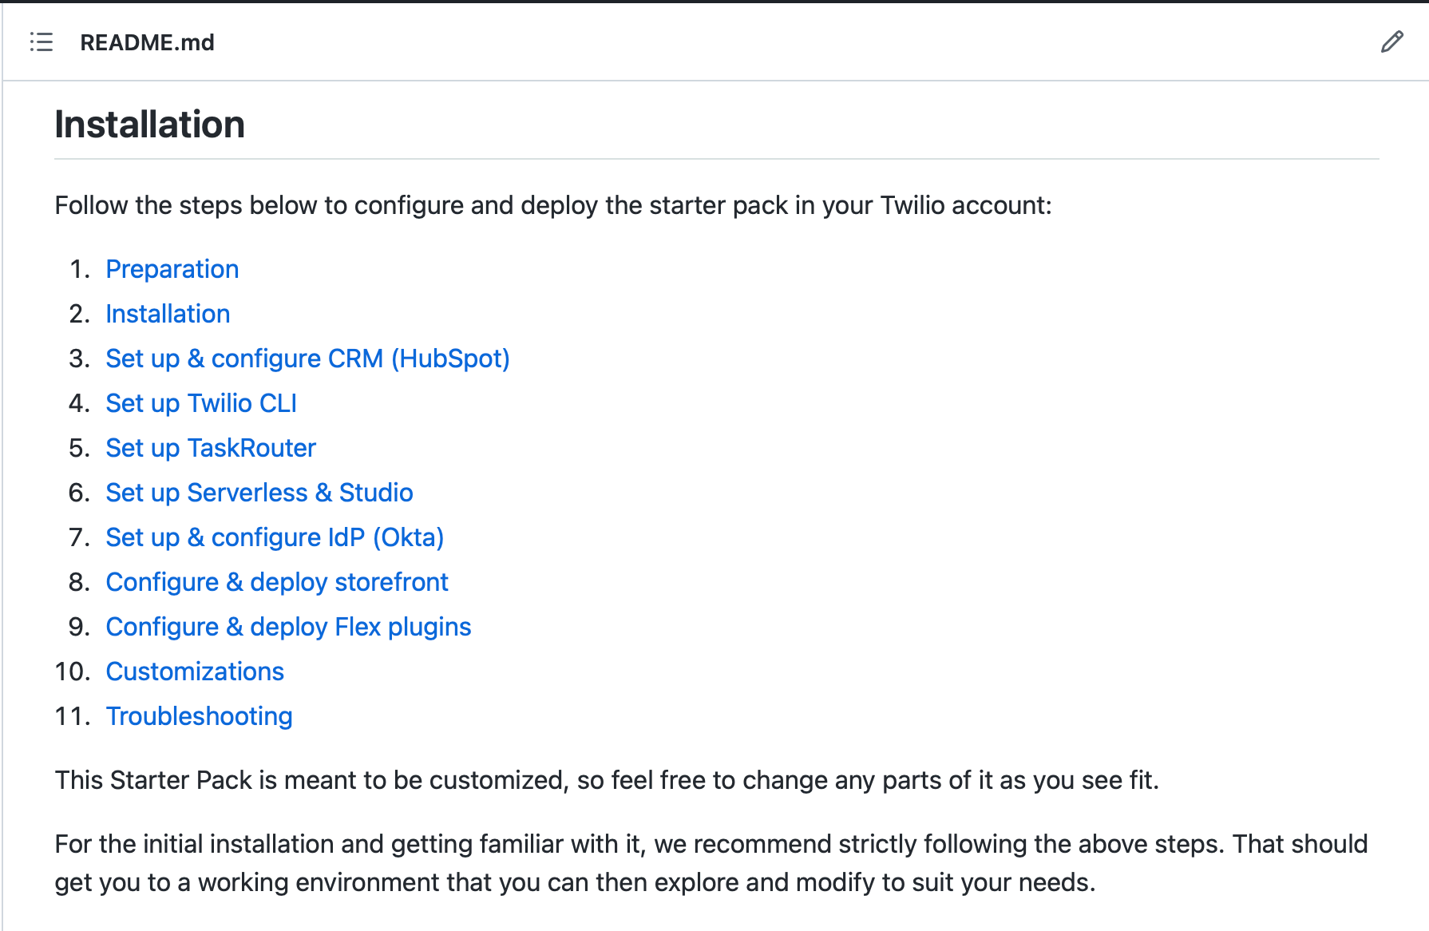The image size is (1429, 931).
Task: Open the README outline table of contents
Action: [x=42, y=42]
